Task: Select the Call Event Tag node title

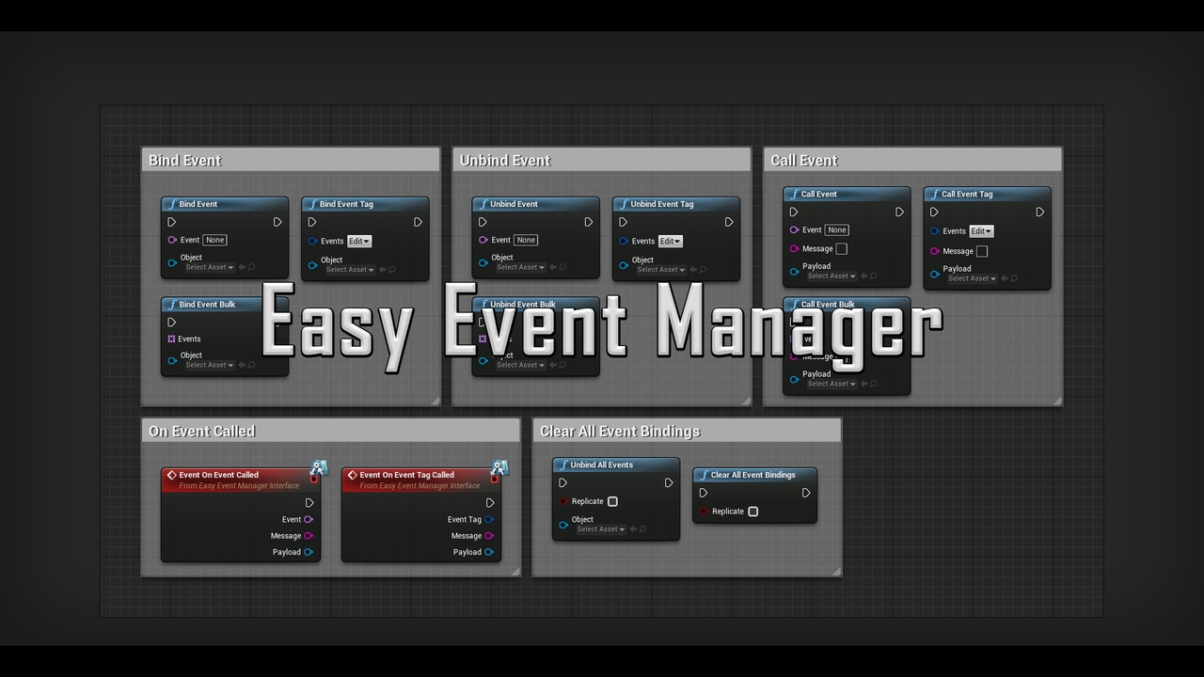Action: click(x=967, y=194)
